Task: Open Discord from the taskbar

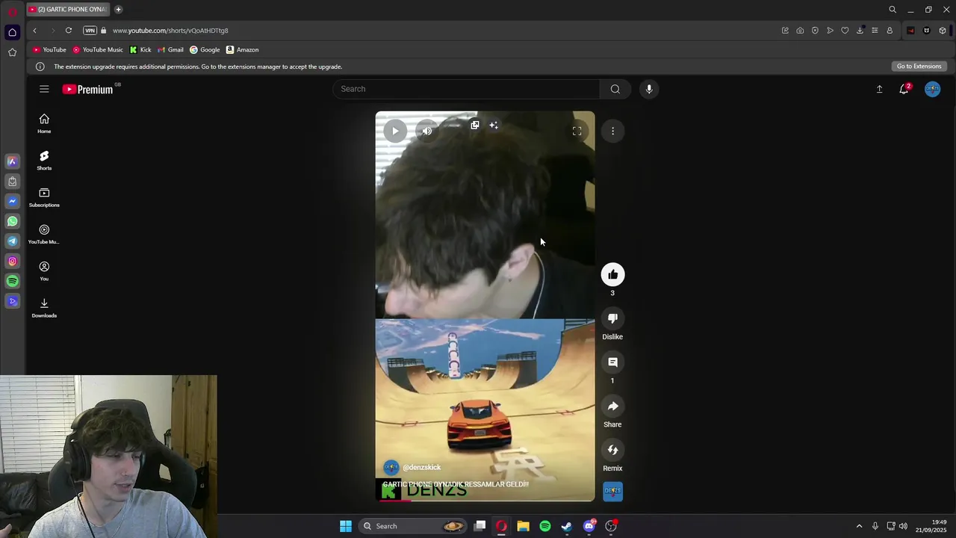Action: [589, 526]
